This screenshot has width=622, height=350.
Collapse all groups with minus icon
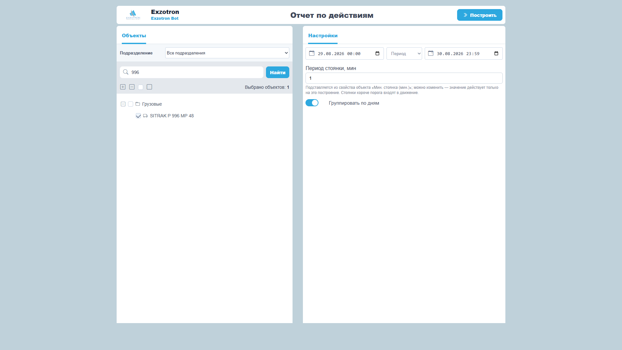132,87
